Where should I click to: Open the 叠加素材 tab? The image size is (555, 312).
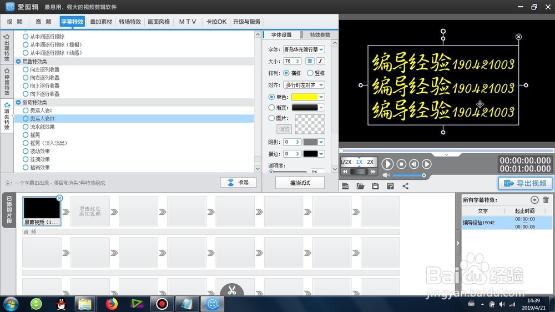coord(101,22)
